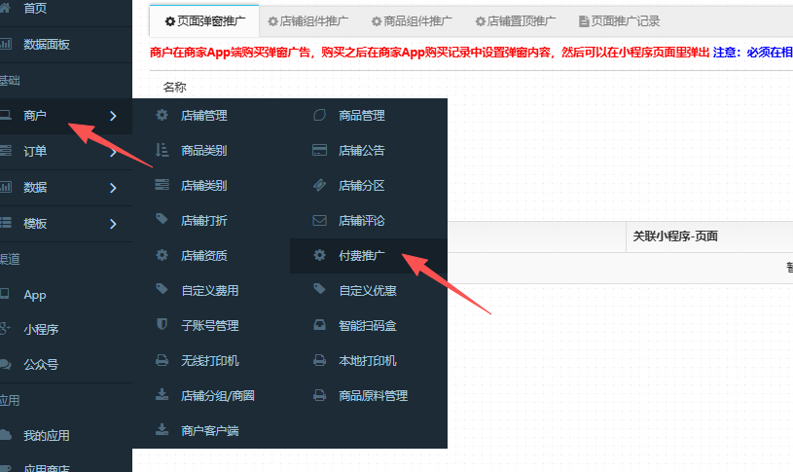Click the chart icon beside 数据面板
This screenshot has height=472, width=793.
pos(5,44)
